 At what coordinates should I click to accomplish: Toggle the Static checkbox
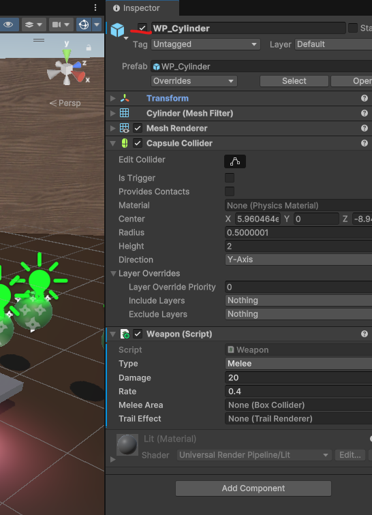point(353,28)
